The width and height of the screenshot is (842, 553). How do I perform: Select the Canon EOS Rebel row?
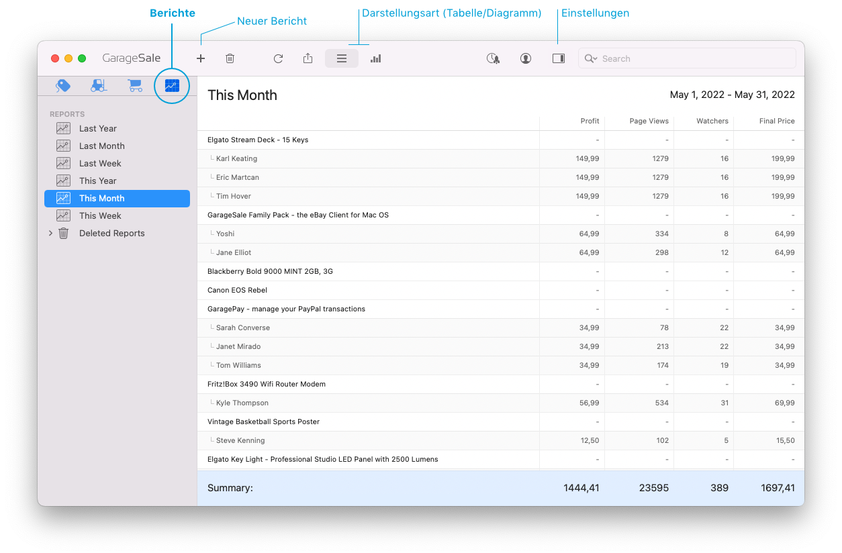coord(500,290)
